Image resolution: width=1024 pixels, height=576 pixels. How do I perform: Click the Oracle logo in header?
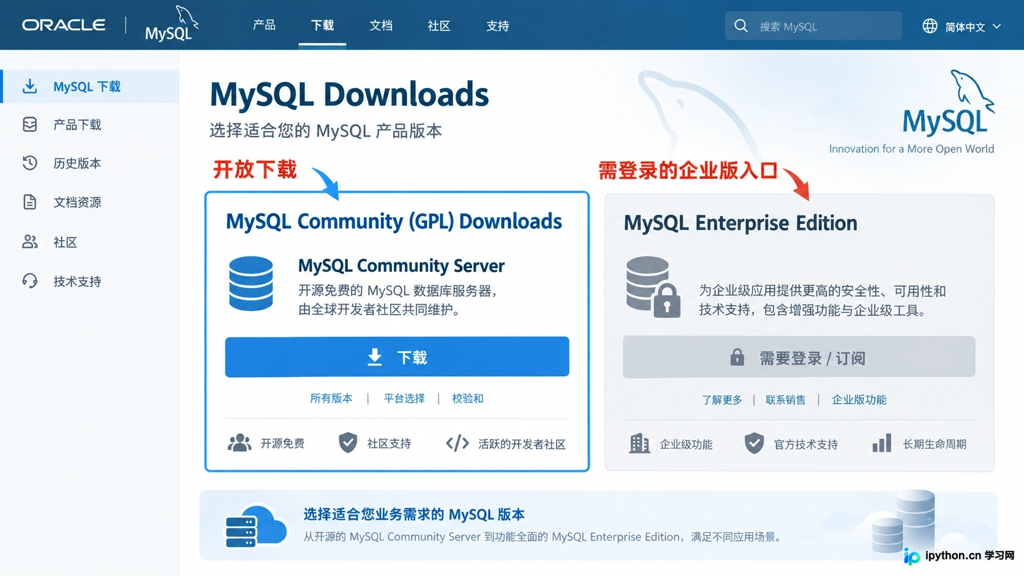[x=64, y=25]
